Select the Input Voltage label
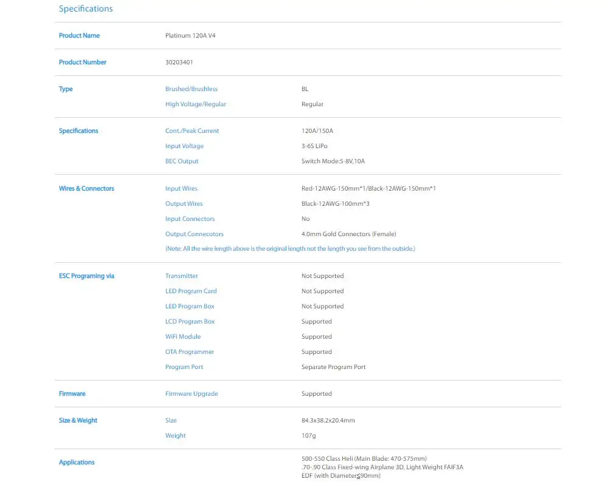Screen dimensions: 608x482 pyautogui.click(x=184, y=146)
